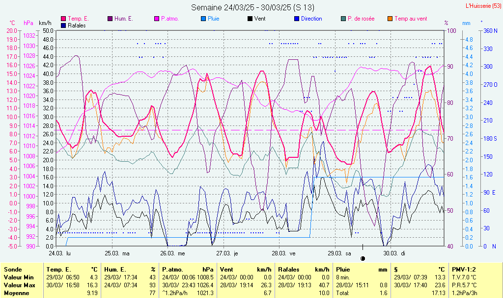Screen dimensions: 503x298
Task: Click the humidity minimum time '29/03/ 17:34'
Action: [x=121, y=277]
